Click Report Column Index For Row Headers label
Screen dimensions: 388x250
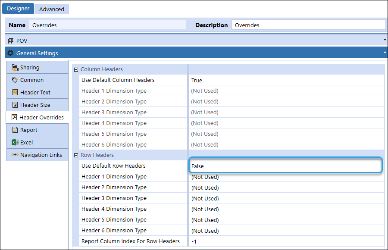131,241
